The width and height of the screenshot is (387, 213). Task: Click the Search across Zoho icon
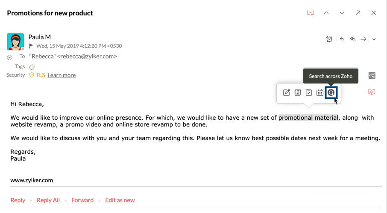[331, 92]
